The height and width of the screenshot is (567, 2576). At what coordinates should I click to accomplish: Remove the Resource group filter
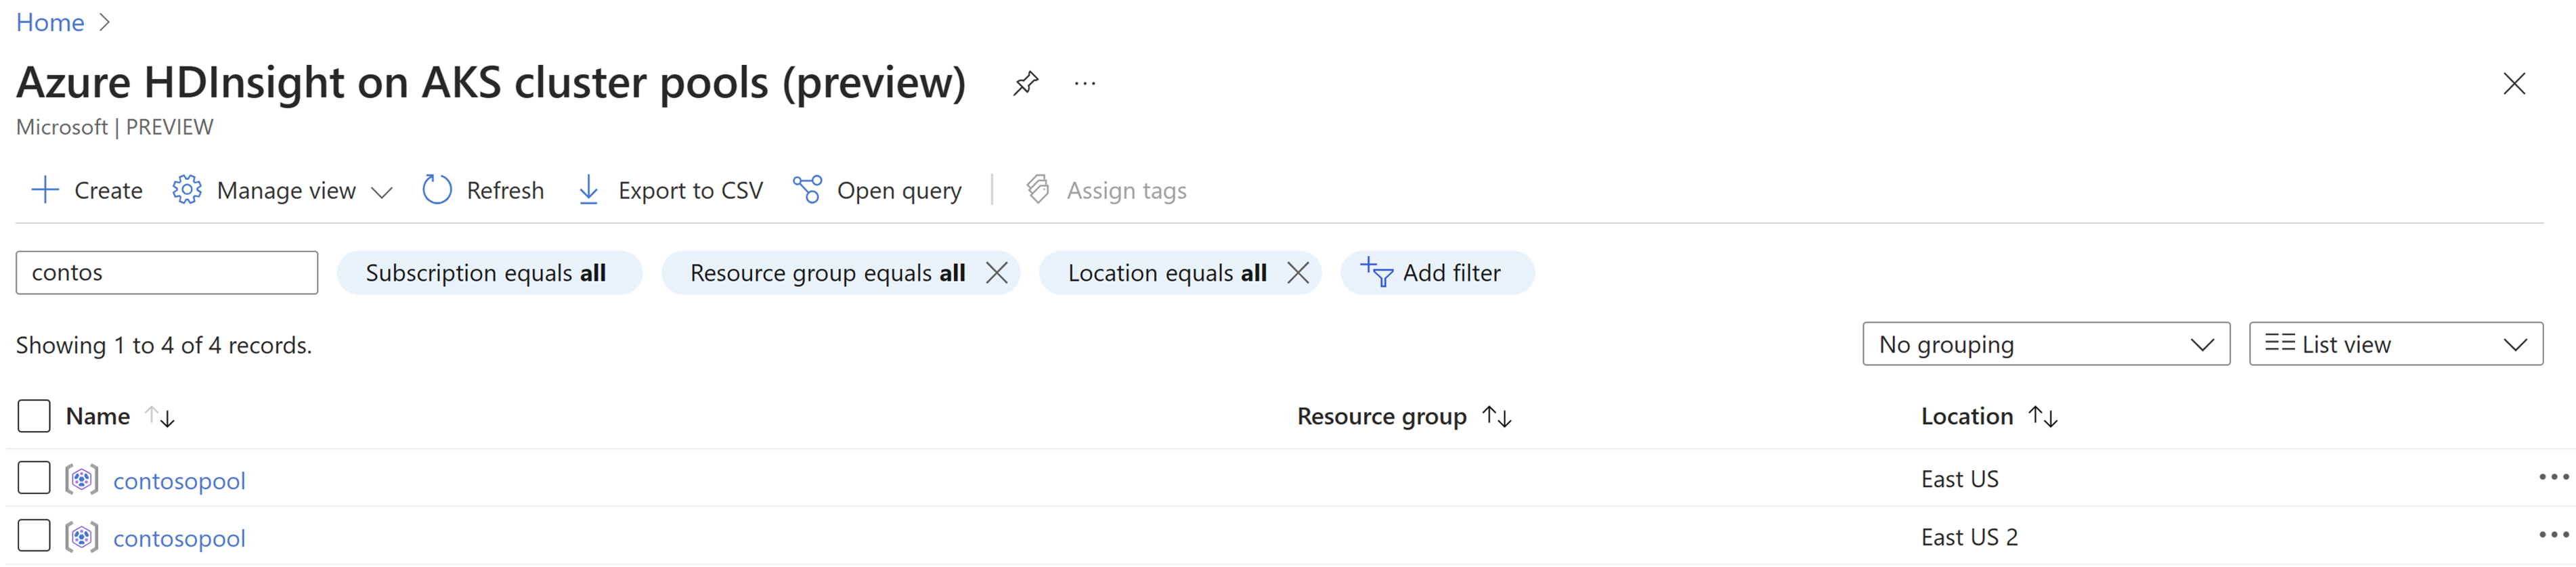tap(997, 273)
